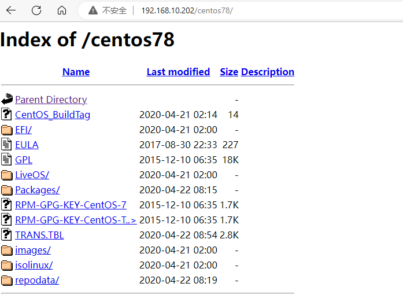Open the images/ folder link
This screenshot has height=298, width=403.
click(x=32, y=250)
